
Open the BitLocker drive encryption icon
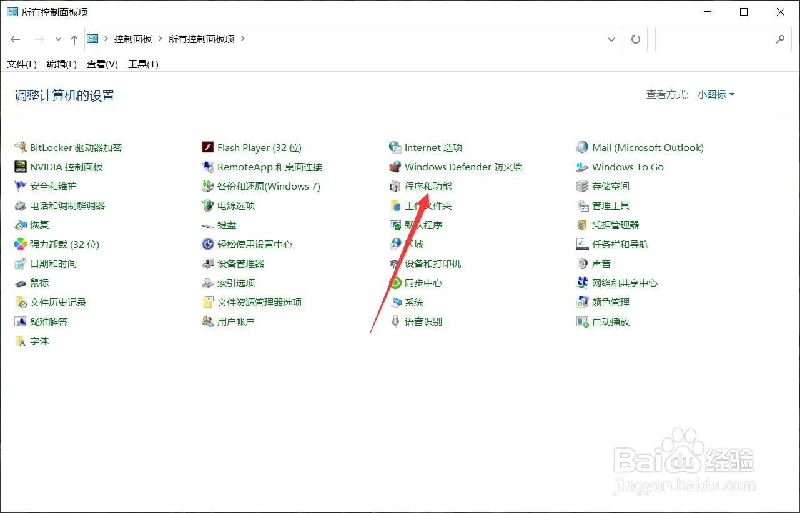pyautogui.click(x=21, y=147)
